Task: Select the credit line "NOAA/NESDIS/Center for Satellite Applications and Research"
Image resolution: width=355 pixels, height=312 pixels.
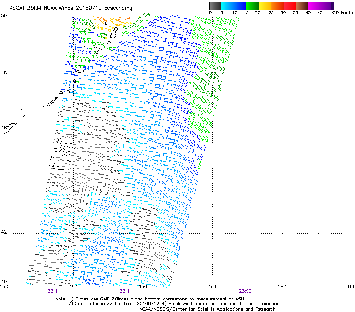Action: 207,309
